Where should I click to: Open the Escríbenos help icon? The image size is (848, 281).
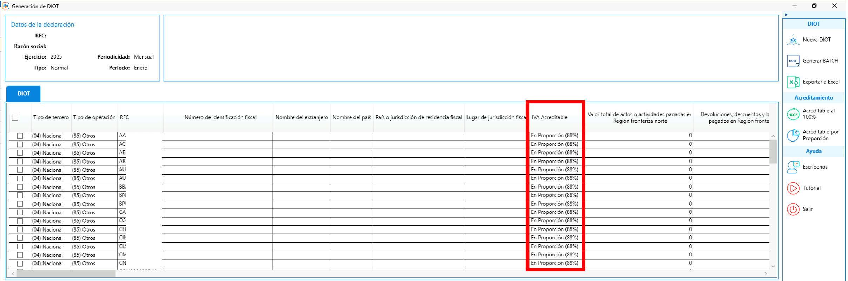pos(793,167)
